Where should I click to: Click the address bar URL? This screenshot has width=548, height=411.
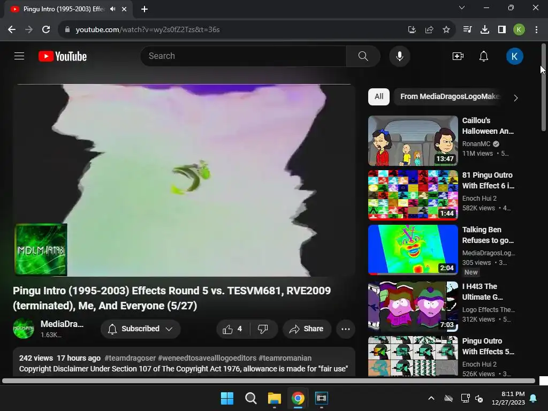tap(148, 30)
